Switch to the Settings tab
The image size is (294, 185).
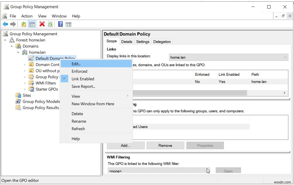click(x=142, y=42)
